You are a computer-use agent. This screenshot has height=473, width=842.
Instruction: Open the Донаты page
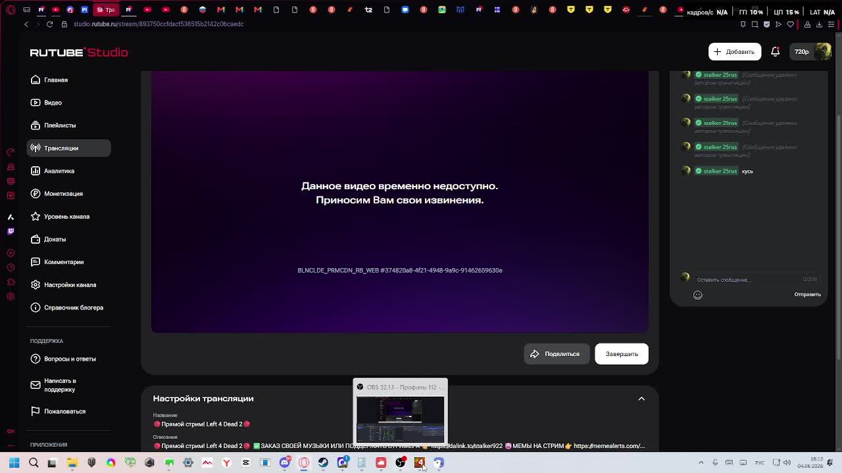point(68,239)
